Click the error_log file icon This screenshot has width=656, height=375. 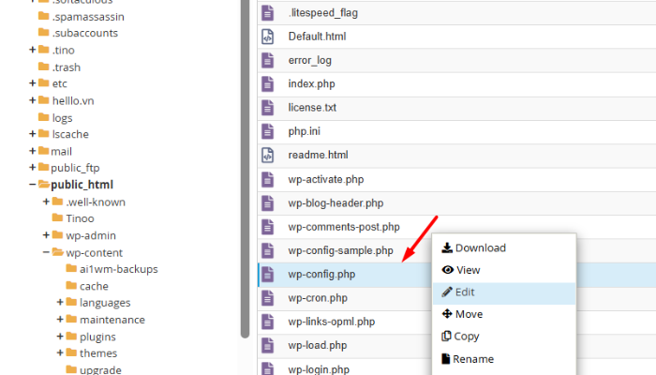coord(268,60)
